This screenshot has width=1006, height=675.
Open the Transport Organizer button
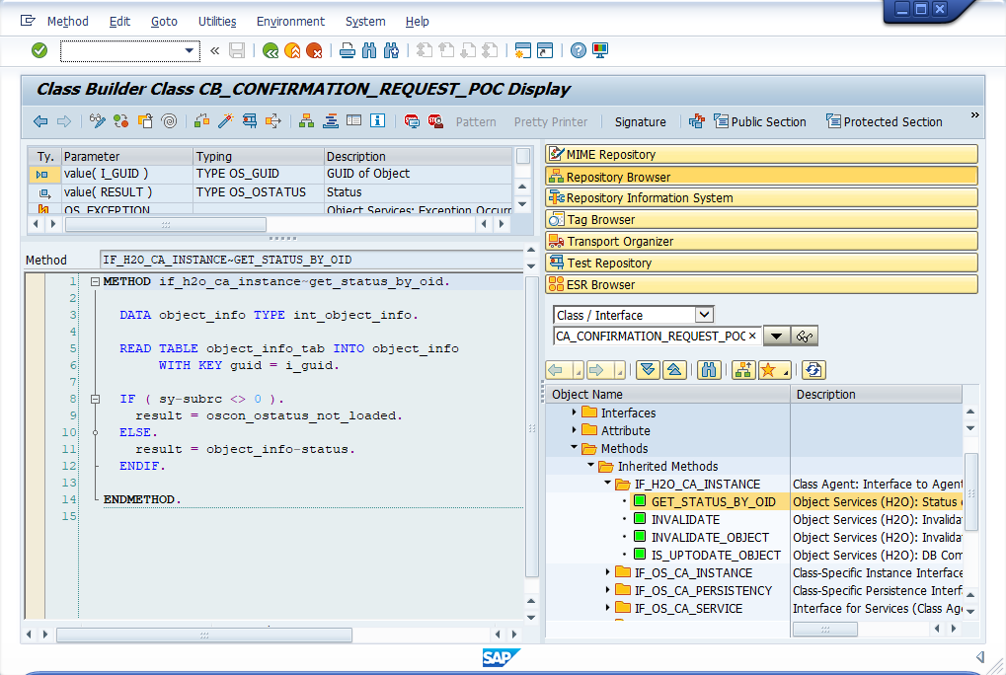[x=761, y=242]
